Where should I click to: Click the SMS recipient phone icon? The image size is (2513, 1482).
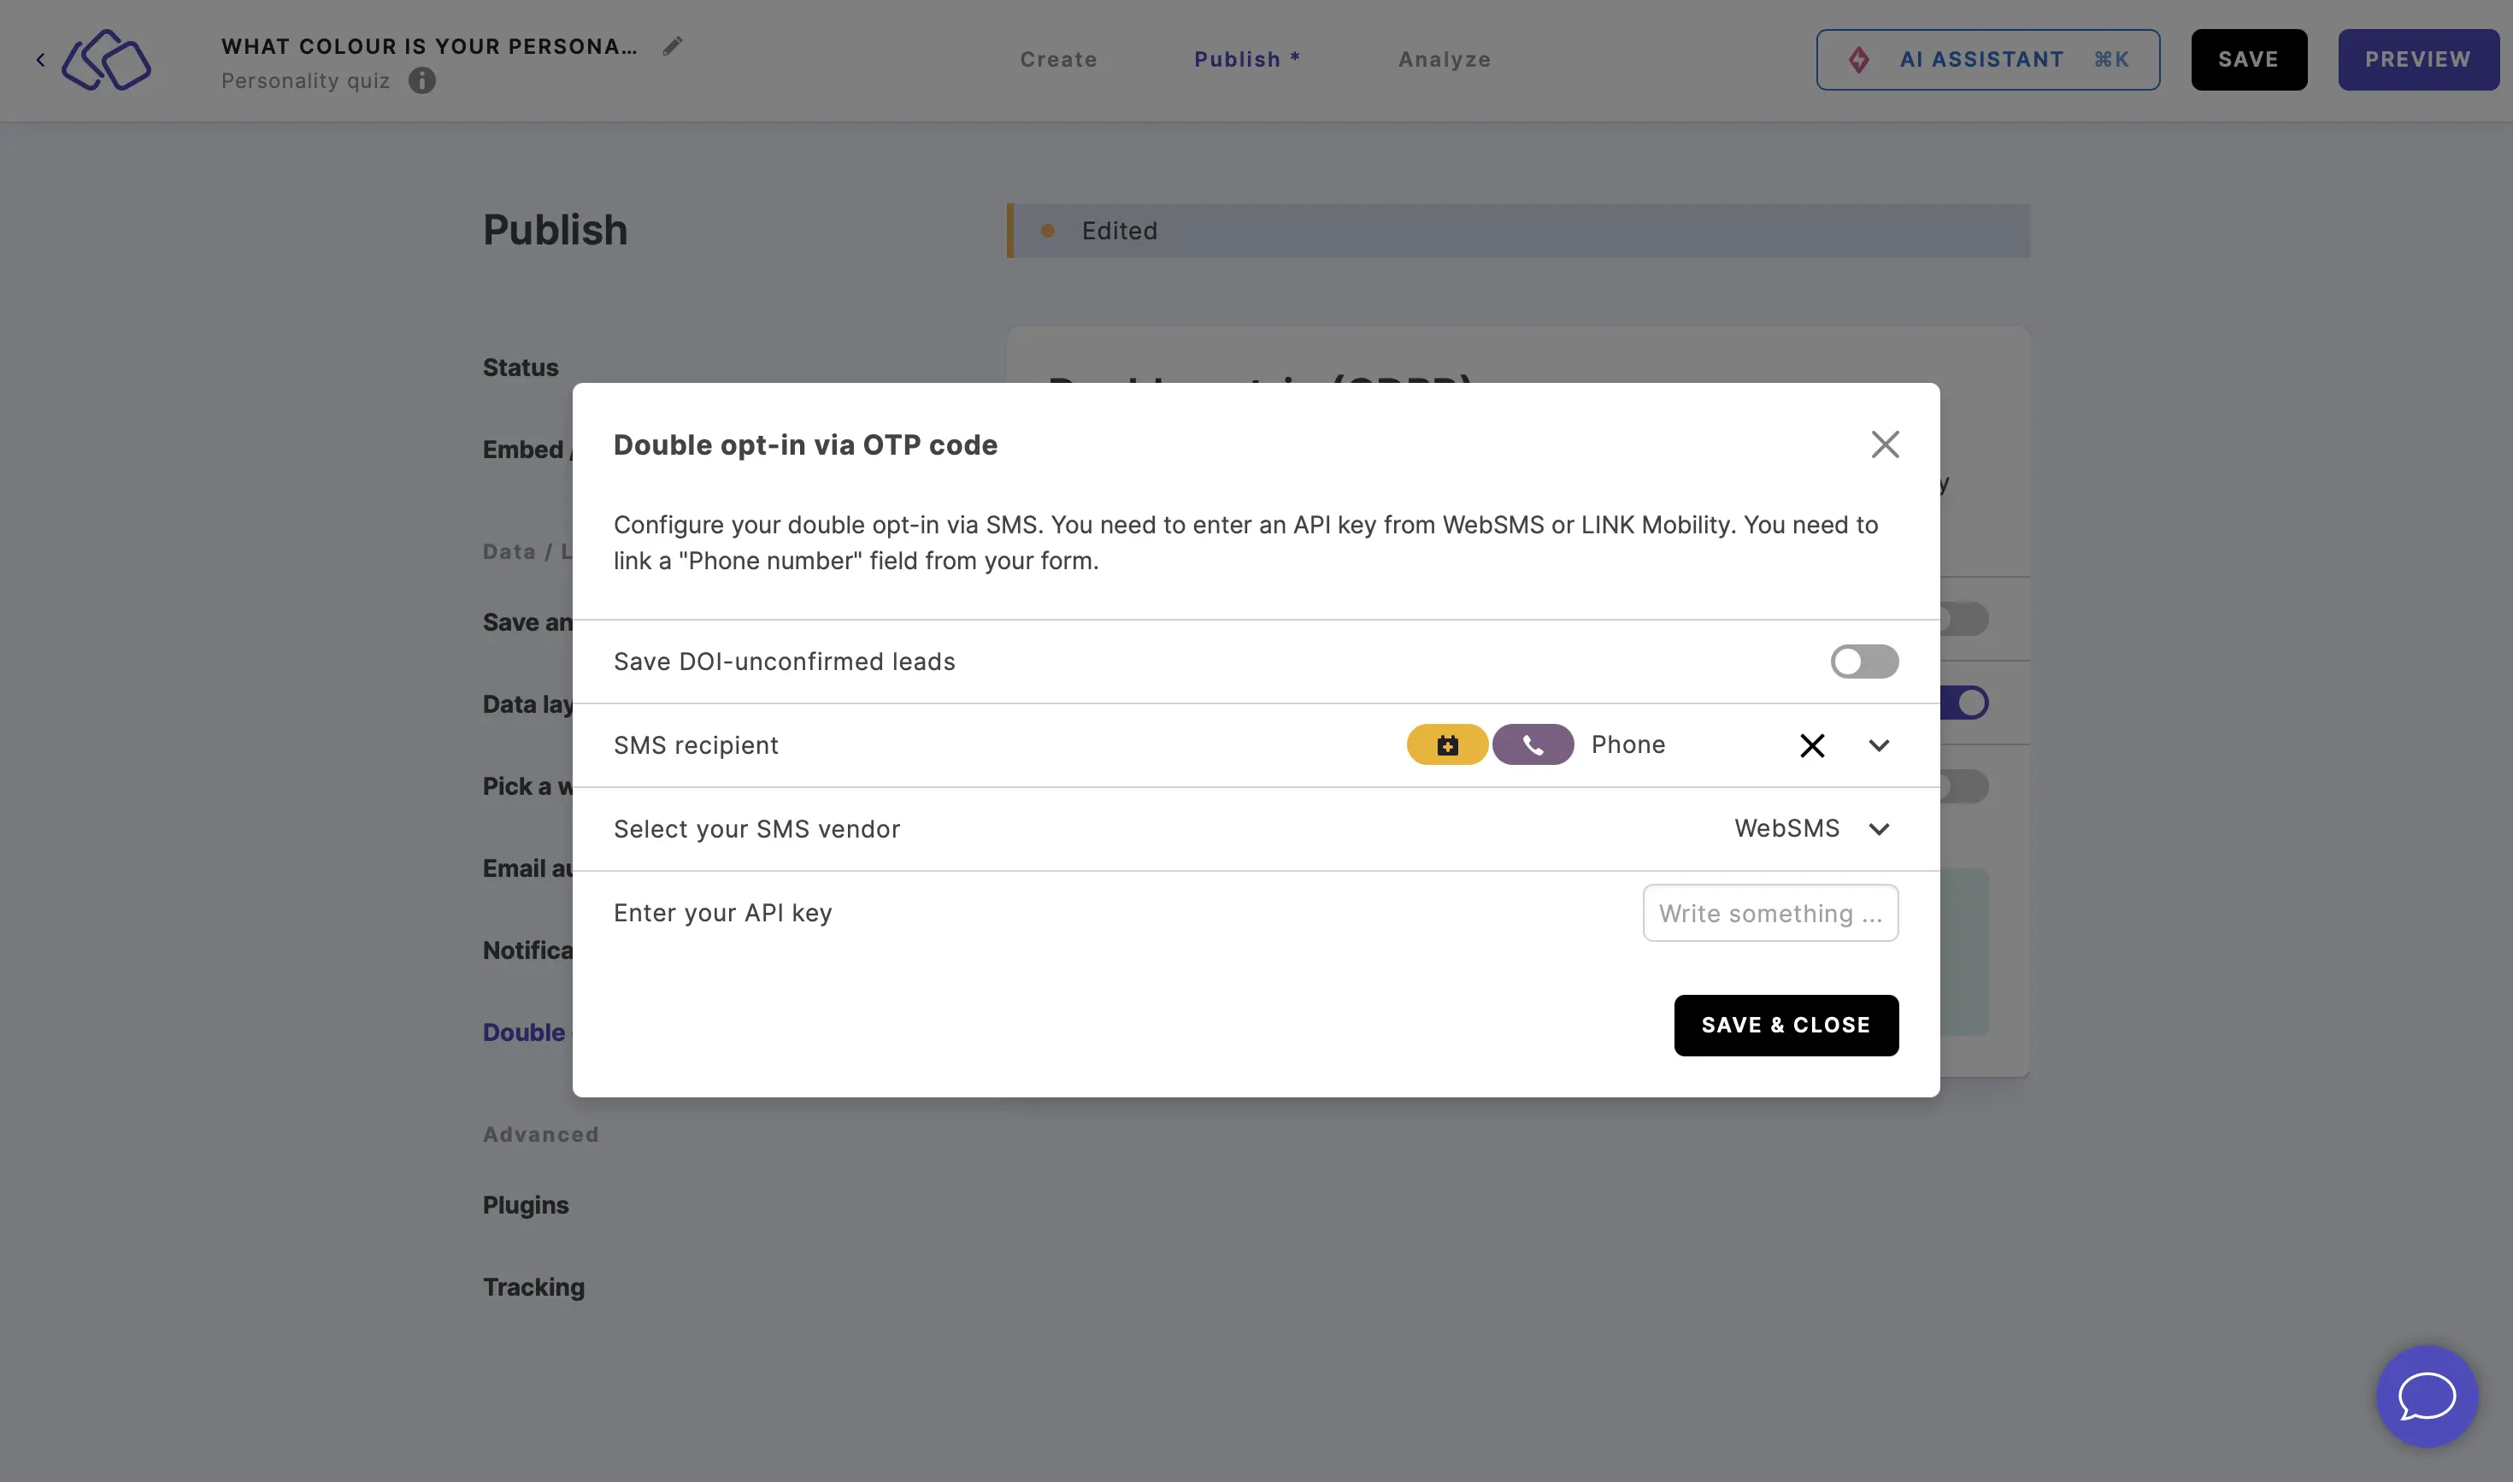pos(1531,743)
